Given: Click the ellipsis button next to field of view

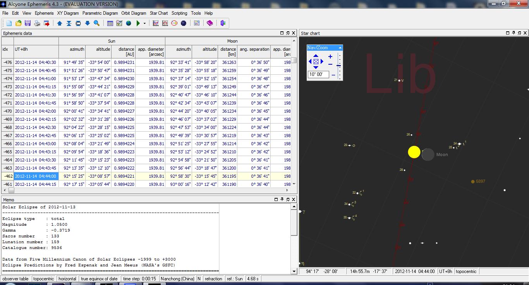Looking at the screenshot, I should (x=333, y=75).
